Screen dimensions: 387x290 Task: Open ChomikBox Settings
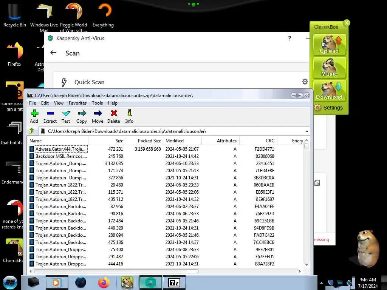328,108
